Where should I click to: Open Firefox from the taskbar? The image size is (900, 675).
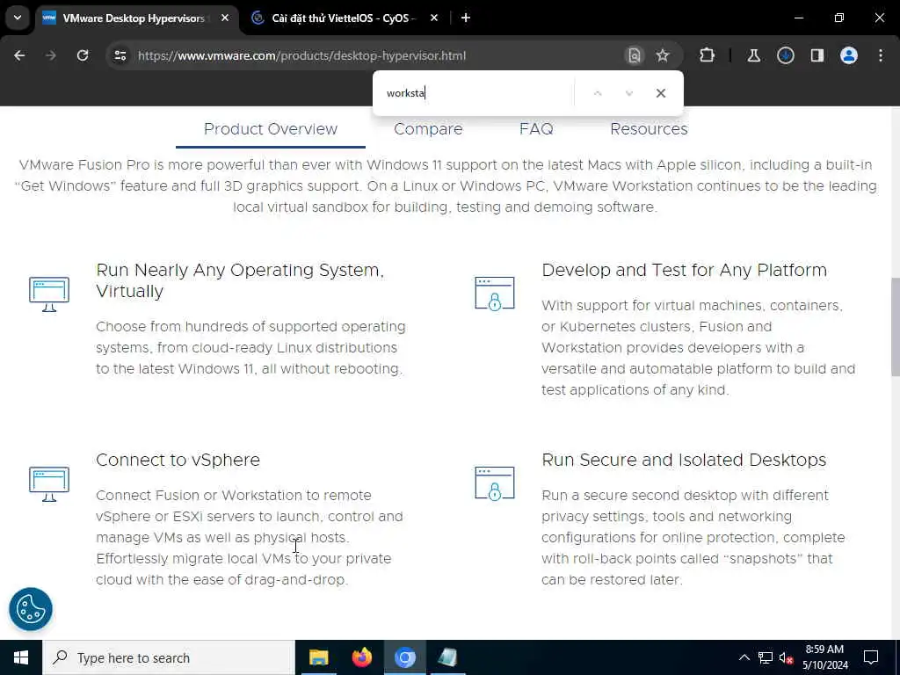pyautogui.click(x=361, y=657)
